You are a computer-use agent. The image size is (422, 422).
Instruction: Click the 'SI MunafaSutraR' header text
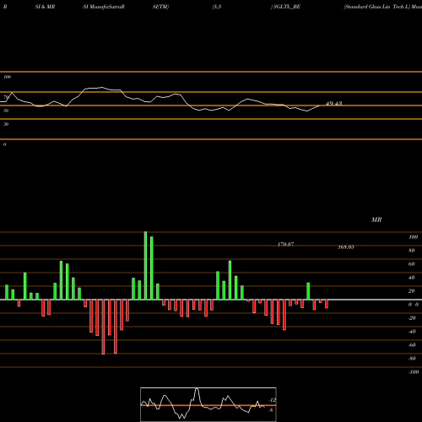[x=104, y=7]
